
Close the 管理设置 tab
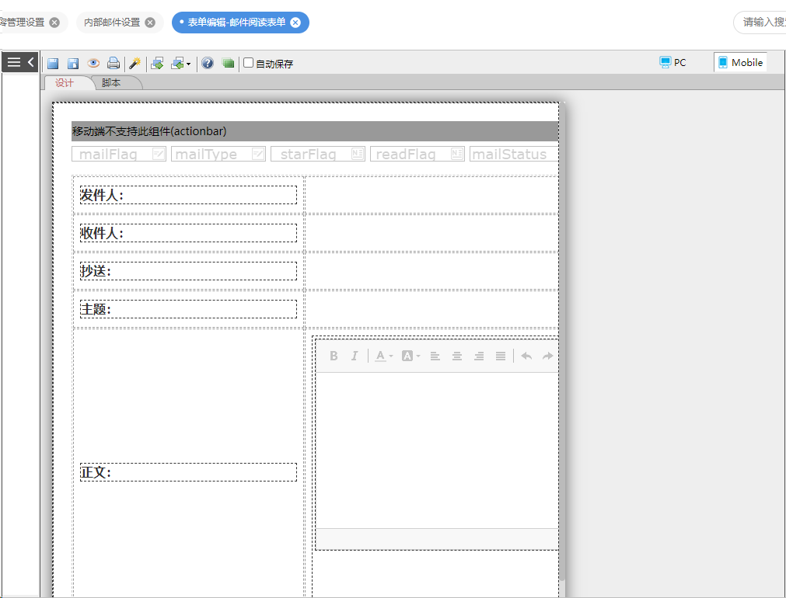(x=54, y=23)
